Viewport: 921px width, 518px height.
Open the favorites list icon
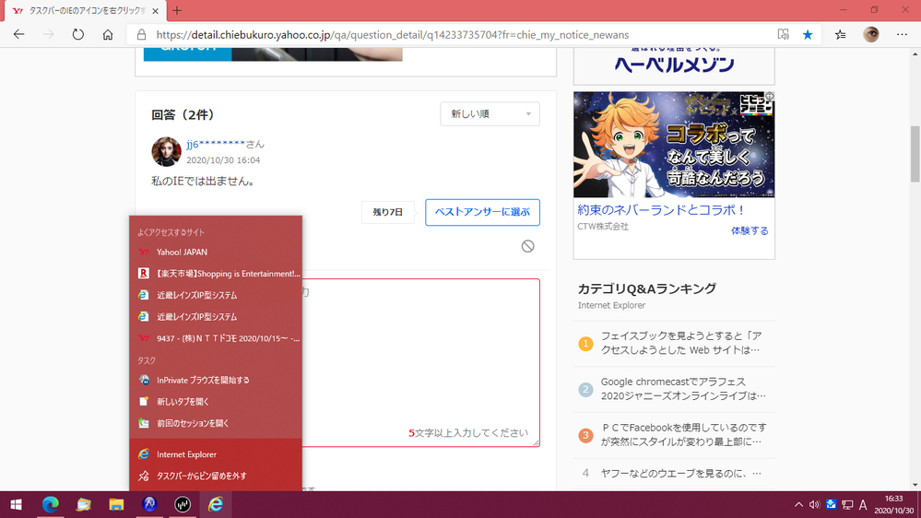tap(840, 34)
